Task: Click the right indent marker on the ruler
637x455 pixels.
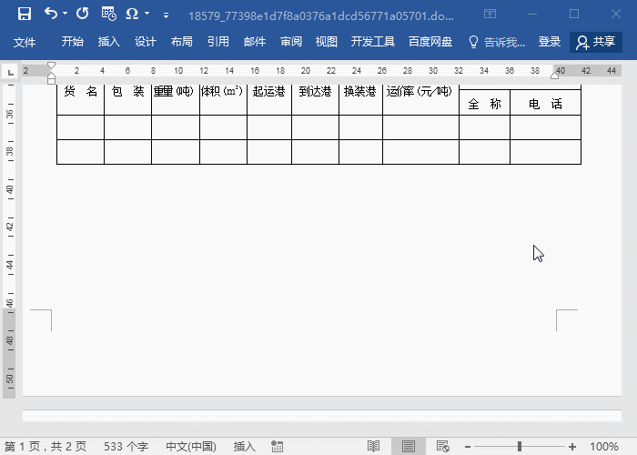Action: tap(554, 76)
